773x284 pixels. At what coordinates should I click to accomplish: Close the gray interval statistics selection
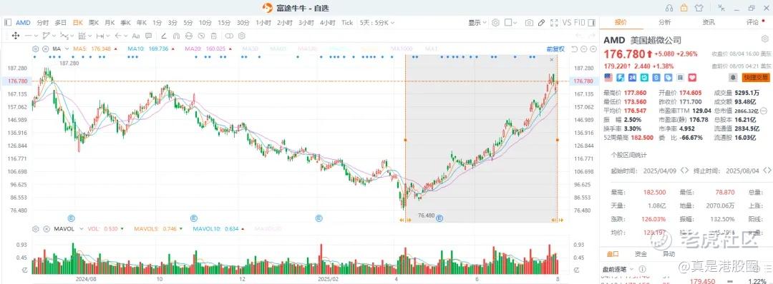(552, 59)
